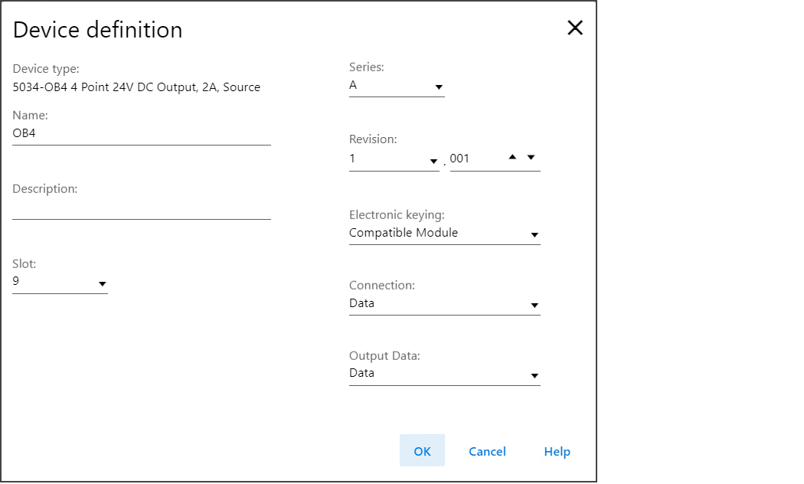Increase minor revision with up arrow
Image resolution: width=804 pixels, height=484 pixels.
click(512, 157)
